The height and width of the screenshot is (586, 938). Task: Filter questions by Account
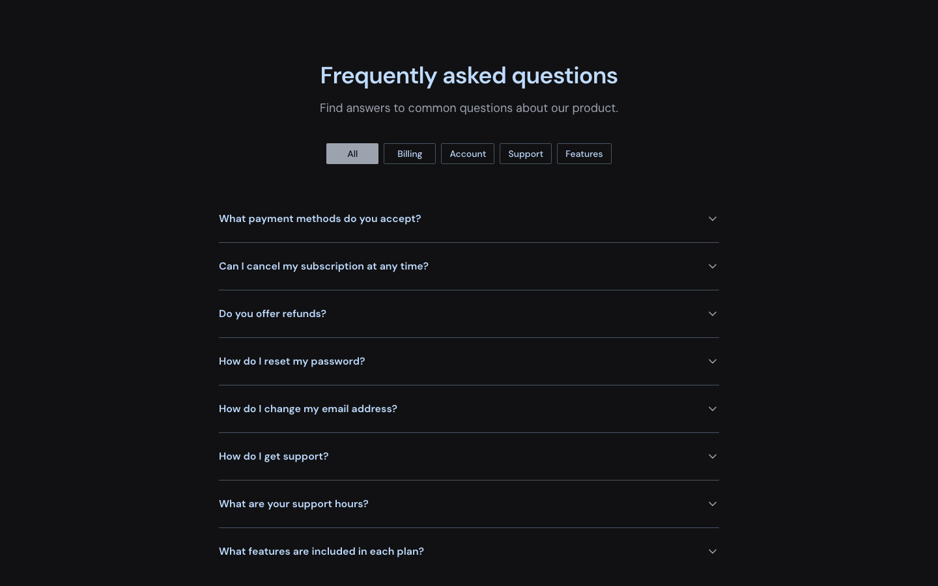click(468, 154)
